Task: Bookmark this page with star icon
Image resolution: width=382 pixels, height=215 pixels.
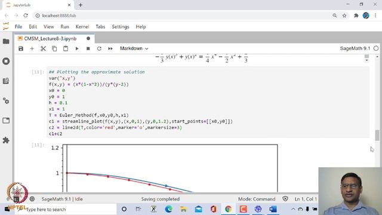Action: [x=344, y=16]
